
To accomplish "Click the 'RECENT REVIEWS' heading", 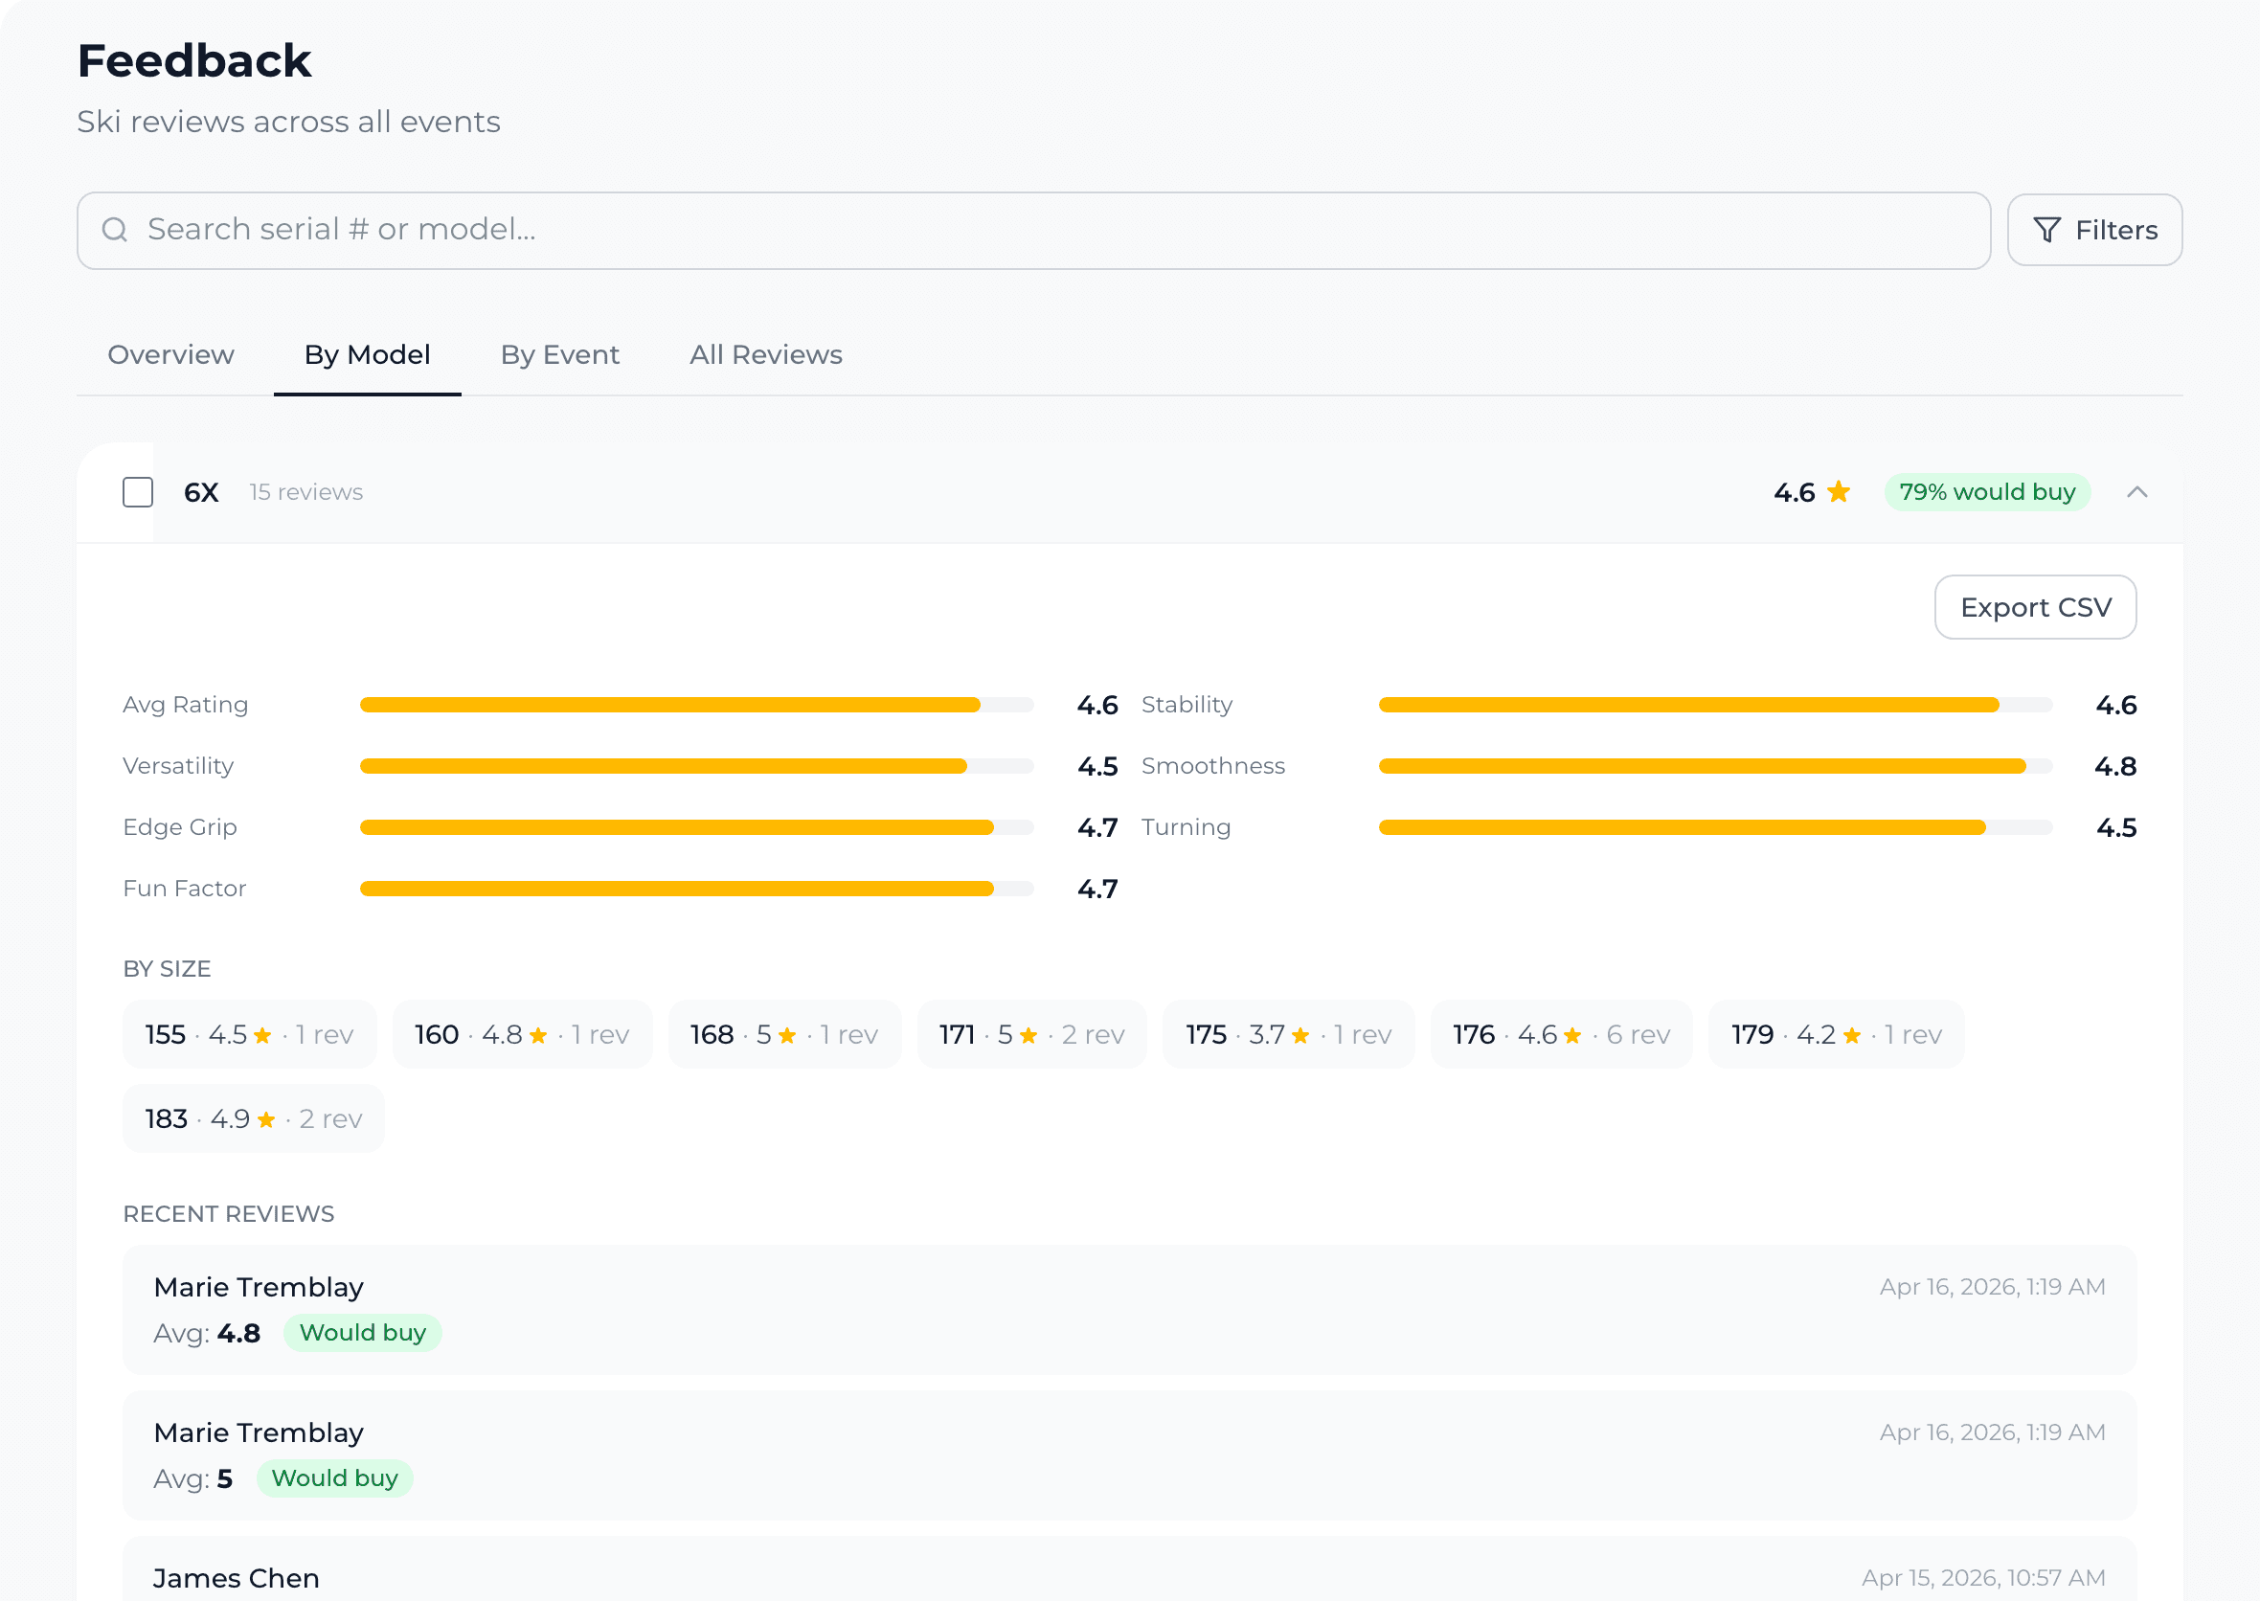I will pos(229,1214).
